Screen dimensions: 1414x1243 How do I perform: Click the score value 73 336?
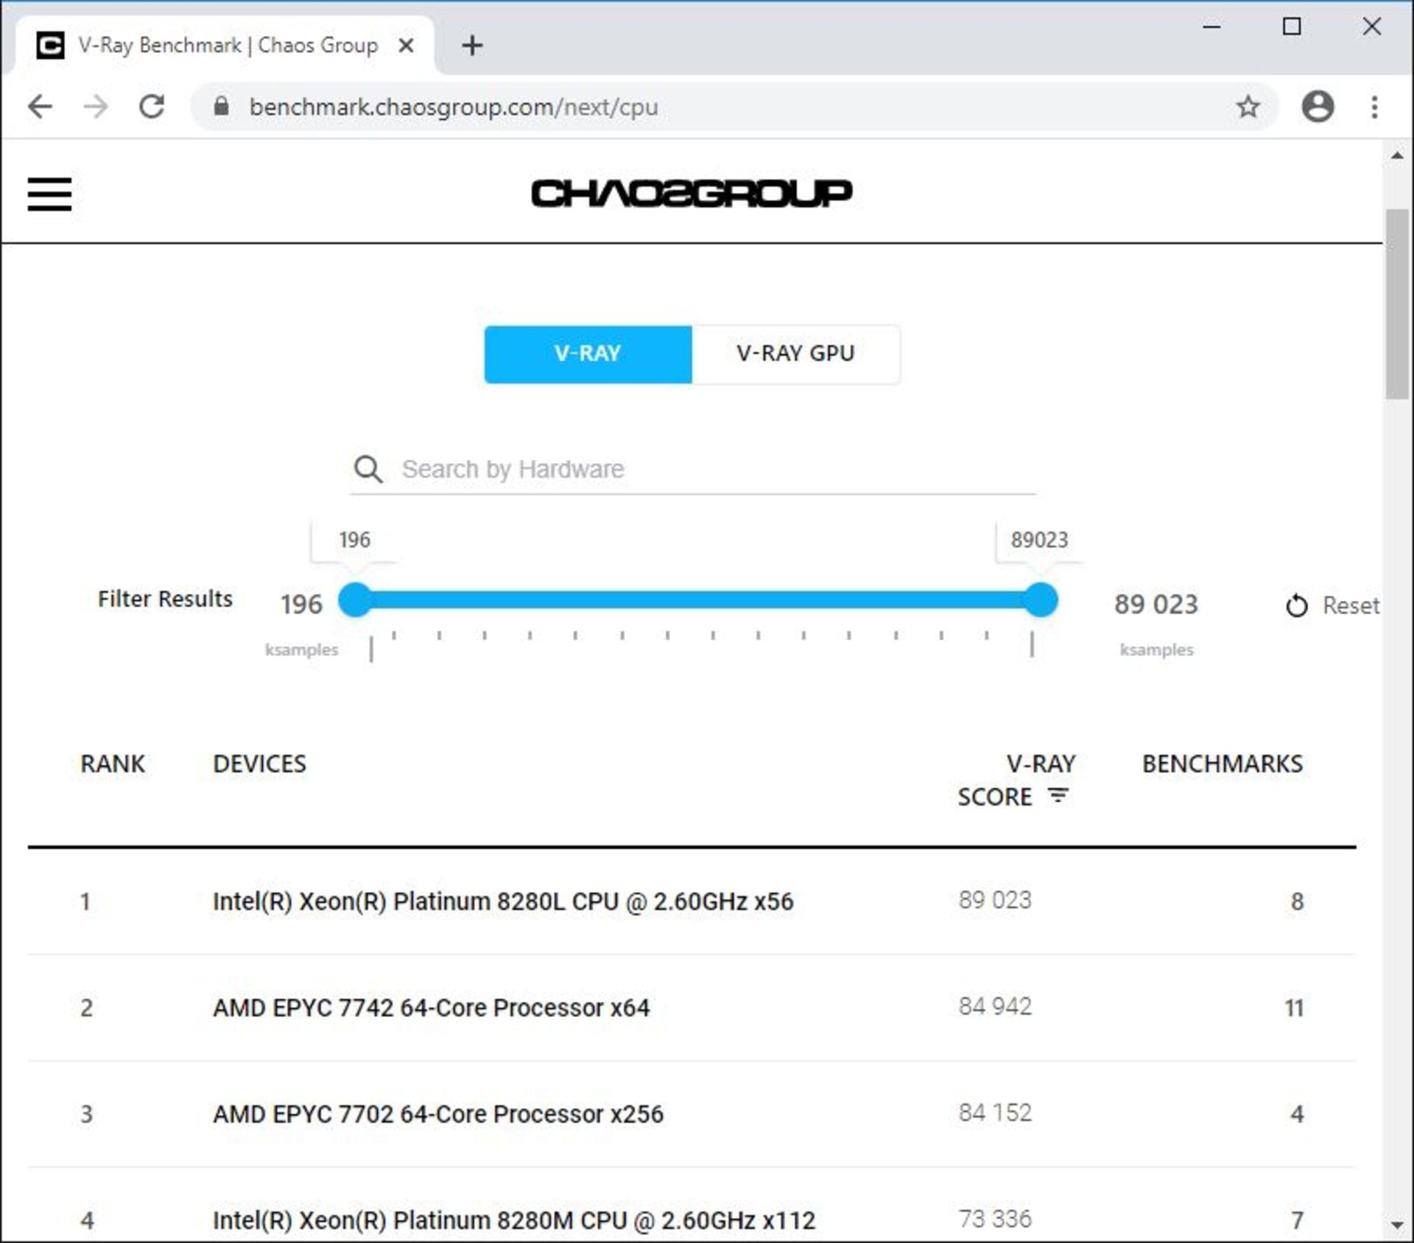pyautogui.click(x=995, y=1219)
